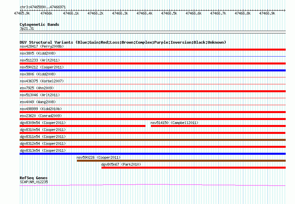Select the blue gain bar of nsv590212
This screenshot has width=295, height=204.
tap(152, 70)
